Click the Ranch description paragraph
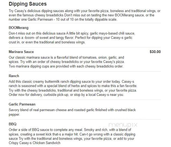Image resolution: width=171 pixels, height=147 pixels. point(73,88)
